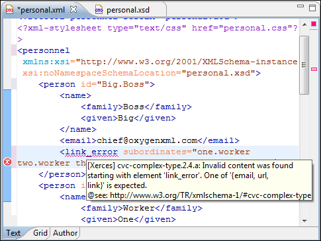Image resolution: width=321 pixels, height=241 pixels.
Task: Switch to Grid editing mode
Action: (40, 233)
